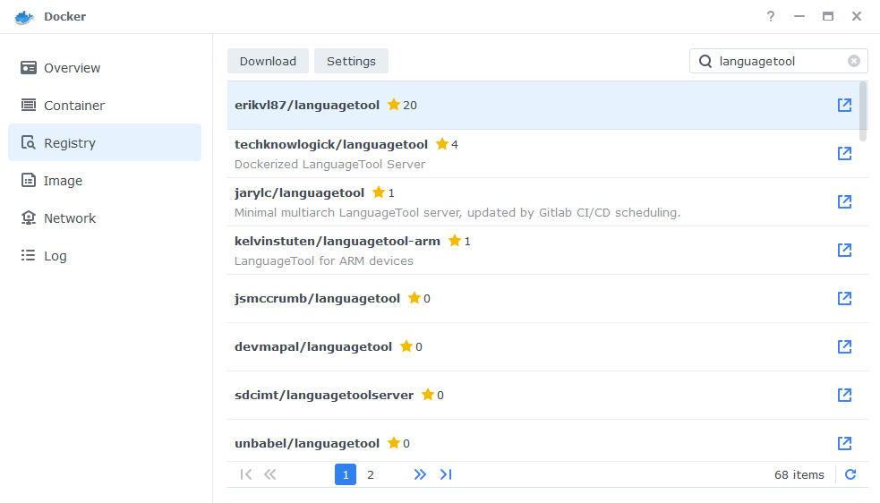This screenshot has width=880, height=503.
Task: Click the star icon of erikvl87/languagetool
Action: click(394, 105)
